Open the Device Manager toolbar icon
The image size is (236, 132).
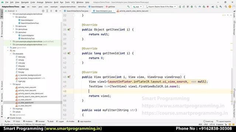click(x=217, y=7)
